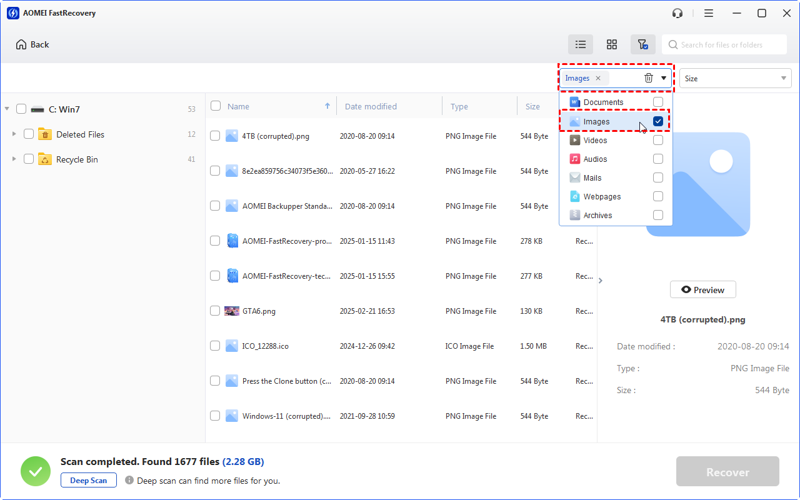The width and height of the screenshot is (800, 500).
Task: Click the Recover button
Action: (727, 472)
